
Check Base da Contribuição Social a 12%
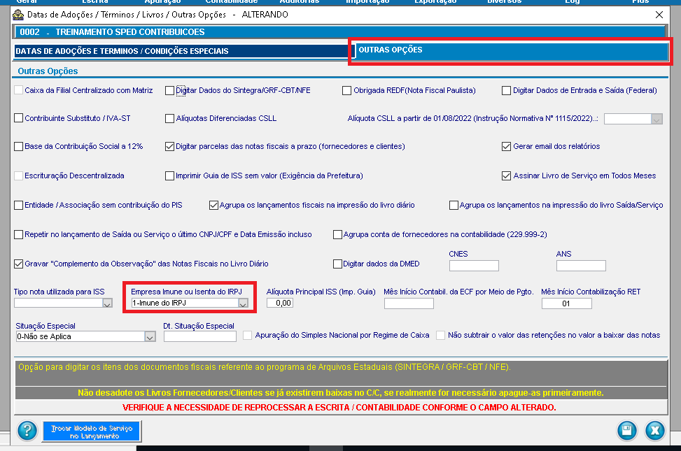tap(19, 147)
